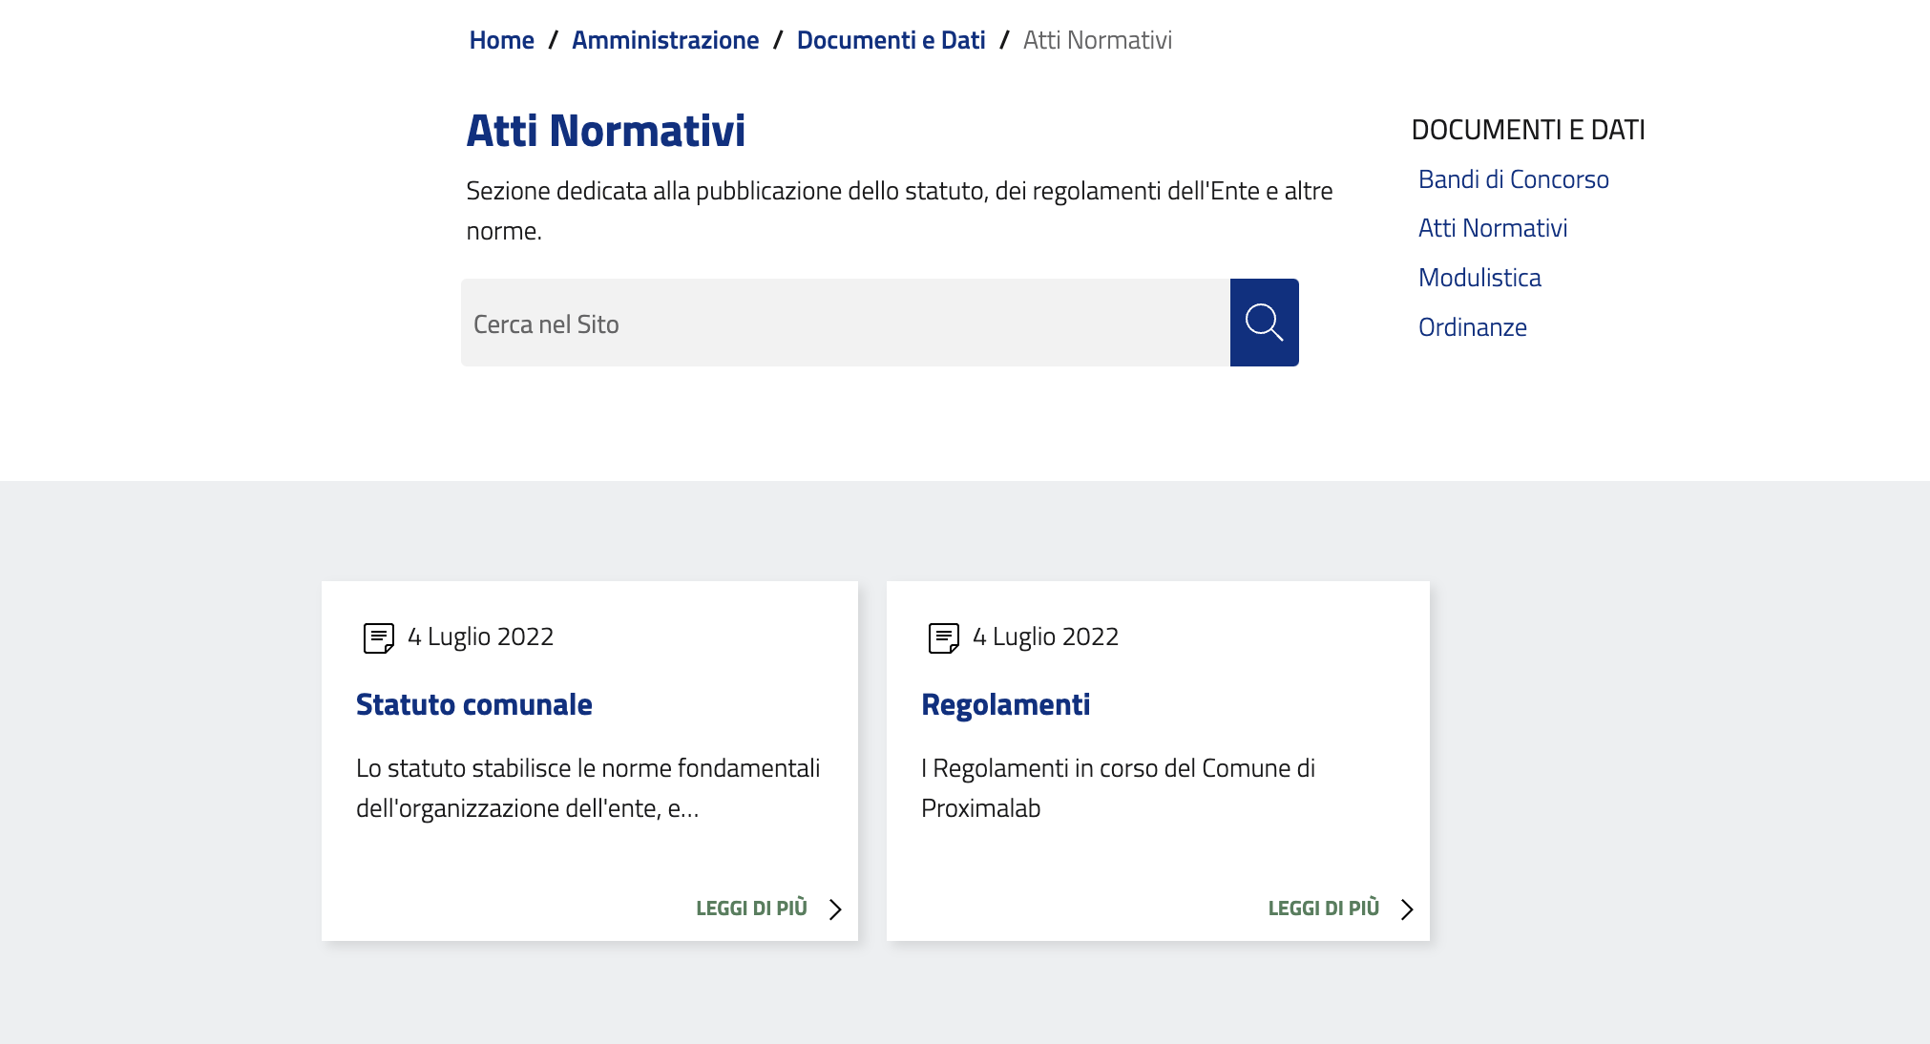
Task: Select Atti Normativi in sidebar menu
Action: click(1493, 228)
